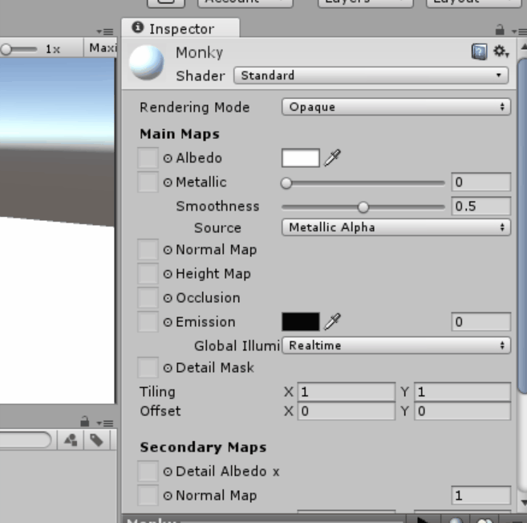Click the Tiling X input field
The image size is (527, 523).
tap(347, 392)
